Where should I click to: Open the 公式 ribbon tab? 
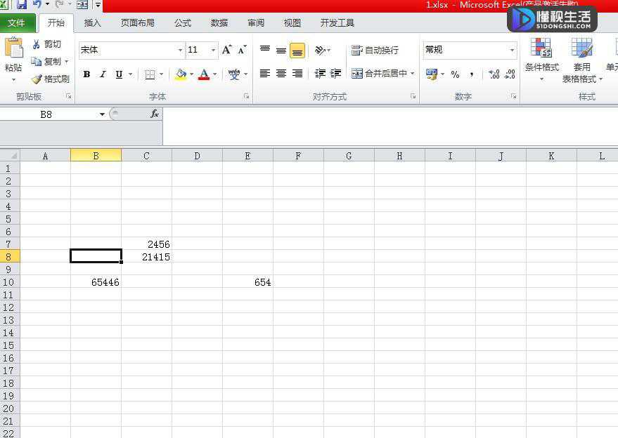click(x=183, y=23)
